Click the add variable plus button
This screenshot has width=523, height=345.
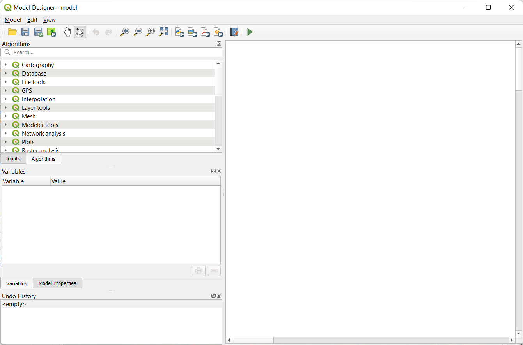199,271
